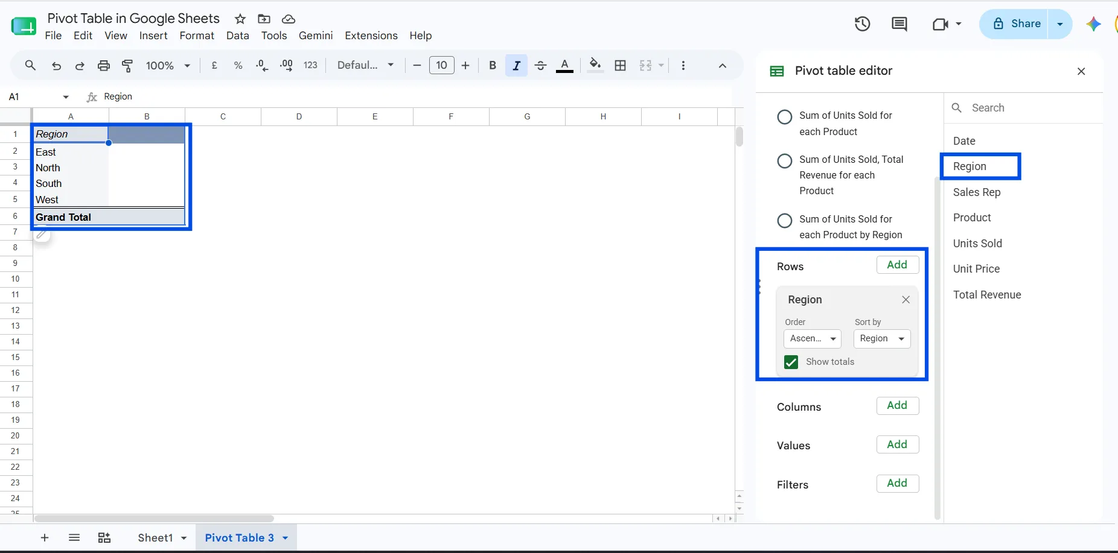Image resolution: width=1118 pixels, height=553 pixels.
Task: Open the Format menu
Action: click(x=197, y=36)
